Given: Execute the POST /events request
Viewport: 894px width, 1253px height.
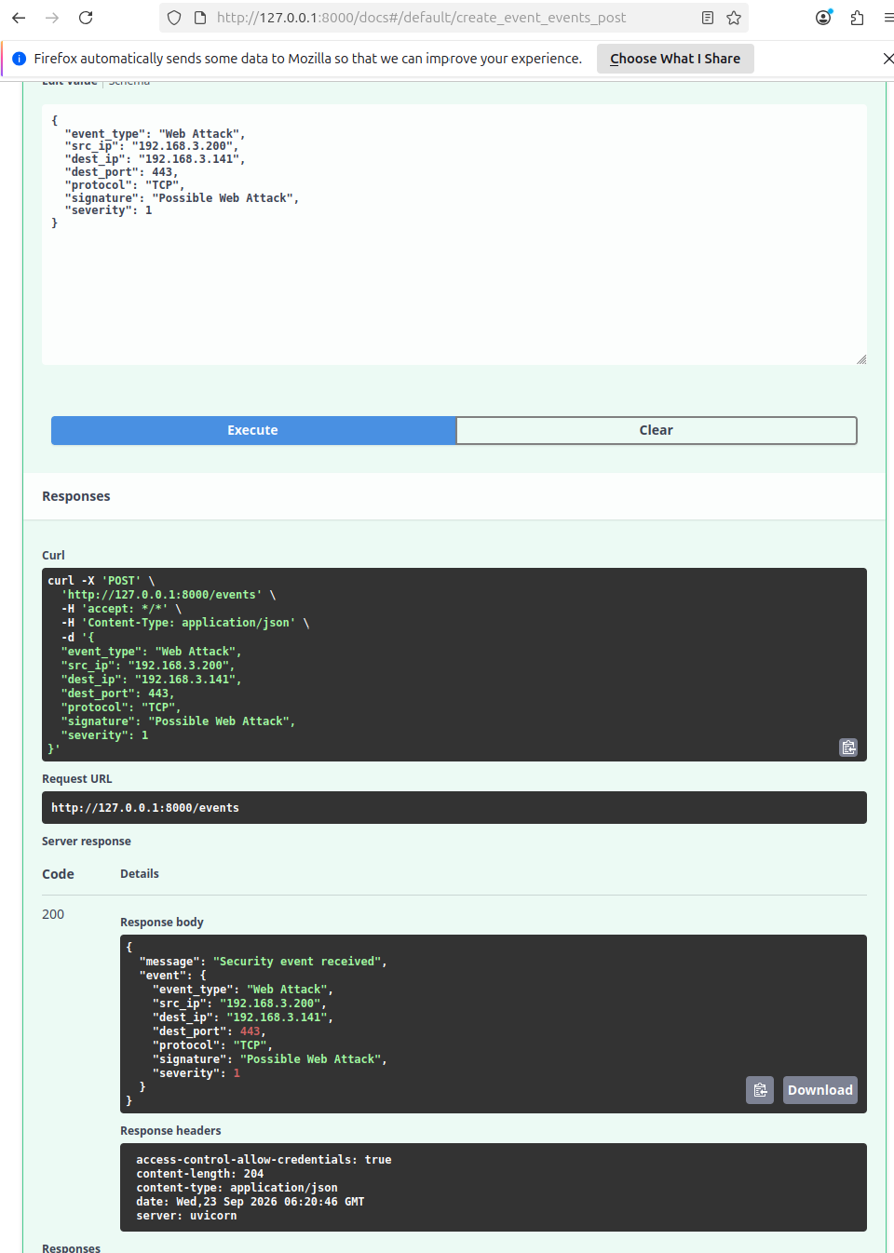Looking at the screenshot, I should 253,430.
